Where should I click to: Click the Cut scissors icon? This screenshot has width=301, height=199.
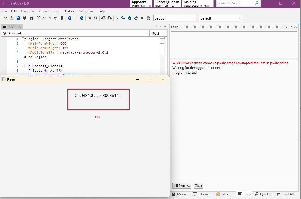(x=38, y=18)
